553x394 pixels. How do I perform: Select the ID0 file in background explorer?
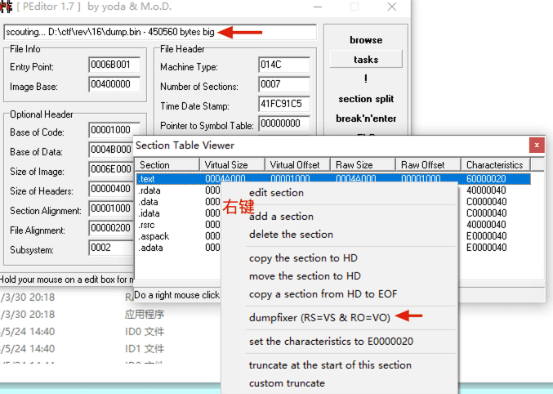145,332
